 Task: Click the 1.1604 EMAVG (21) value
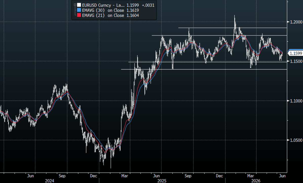133,15
